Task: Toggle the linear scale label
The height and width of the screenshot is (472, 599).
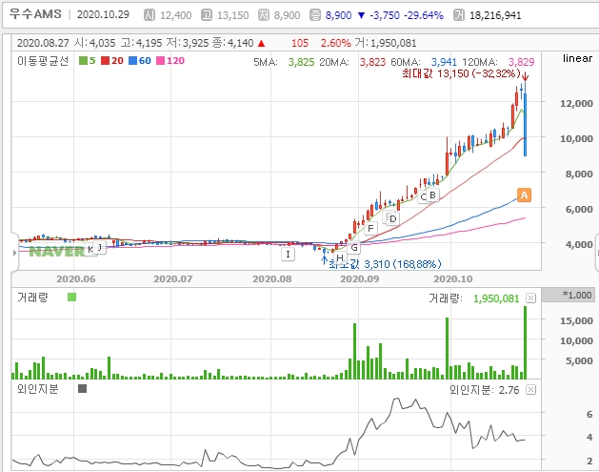Action: pos(577,58)
